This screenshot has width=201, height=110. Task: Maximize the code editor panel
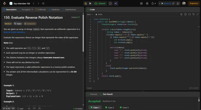tap(197, 14)
